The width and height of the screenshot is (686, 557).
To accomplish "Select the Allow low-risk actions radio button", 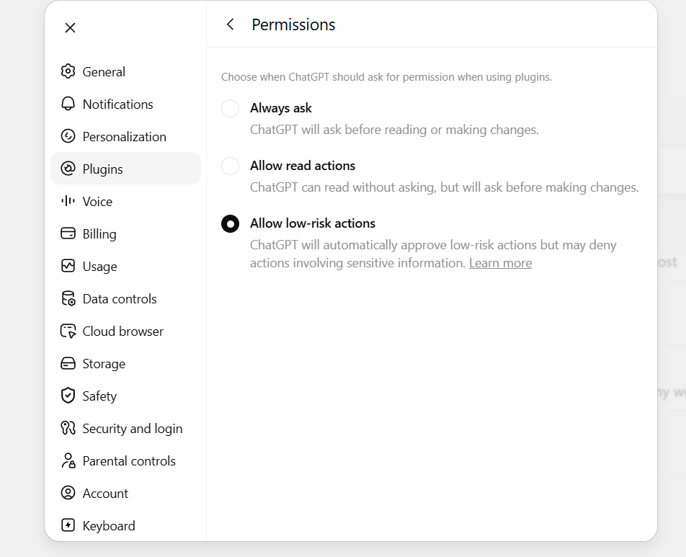I will click(230, 223).
